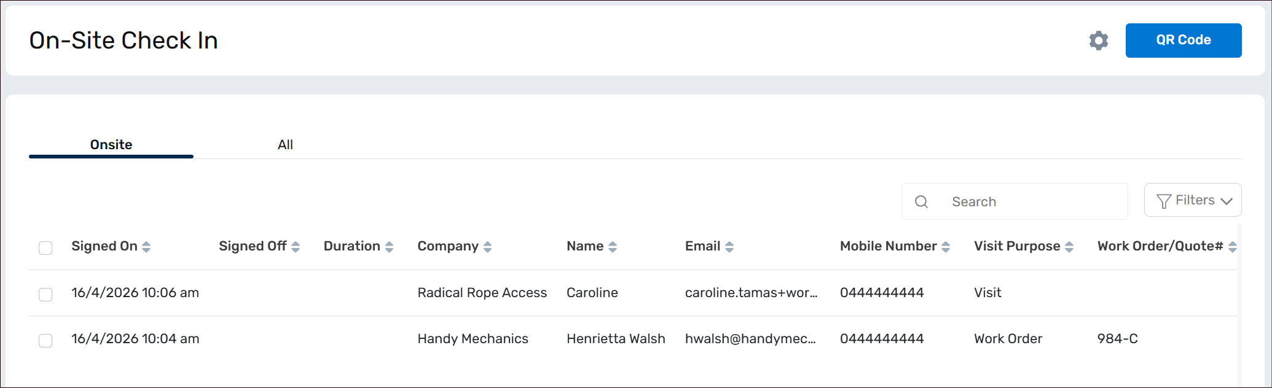1272x388 pixels.
Task: Open work order 984-C entry
Action: pos(1117,339)
